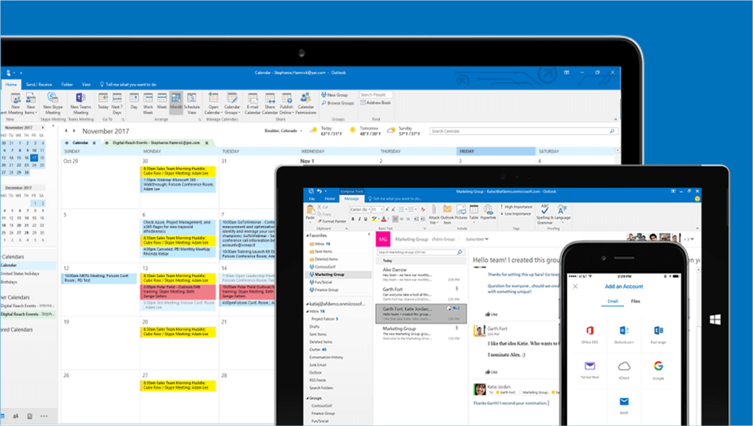
Task: Open the Send / Receive tab
Action: 40,84
